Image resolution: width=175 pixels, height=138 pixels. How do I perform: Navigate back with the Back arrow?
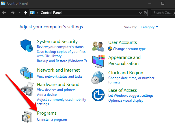(4, 13)
